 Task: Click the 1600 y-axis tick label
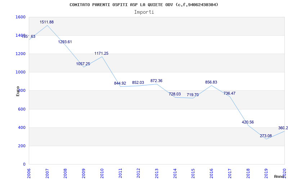(x=21, y=17)
